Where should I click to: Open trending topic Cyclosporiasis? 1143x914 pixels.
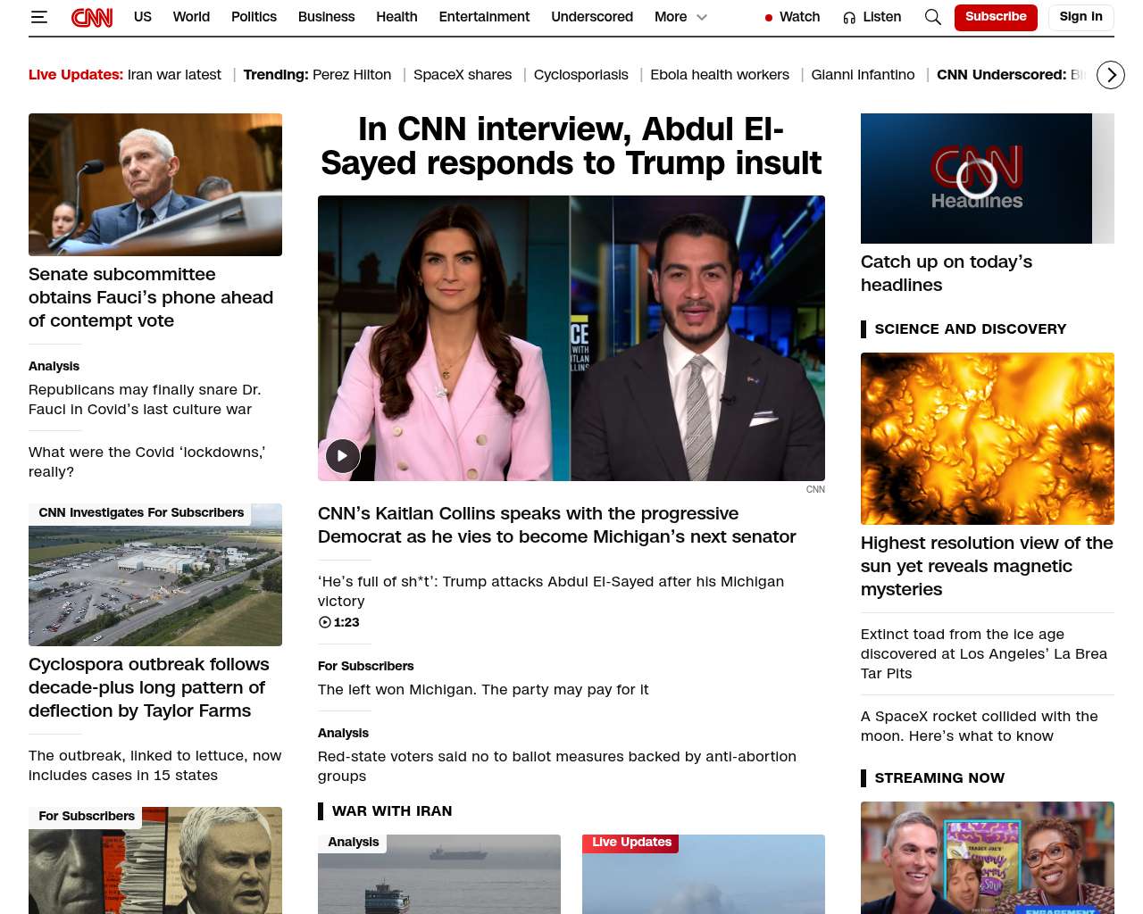click(581, 75)
